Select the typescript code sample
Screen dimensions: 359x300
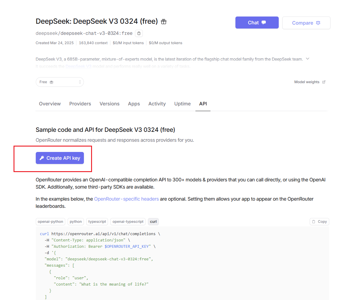(x=97, y=222)
